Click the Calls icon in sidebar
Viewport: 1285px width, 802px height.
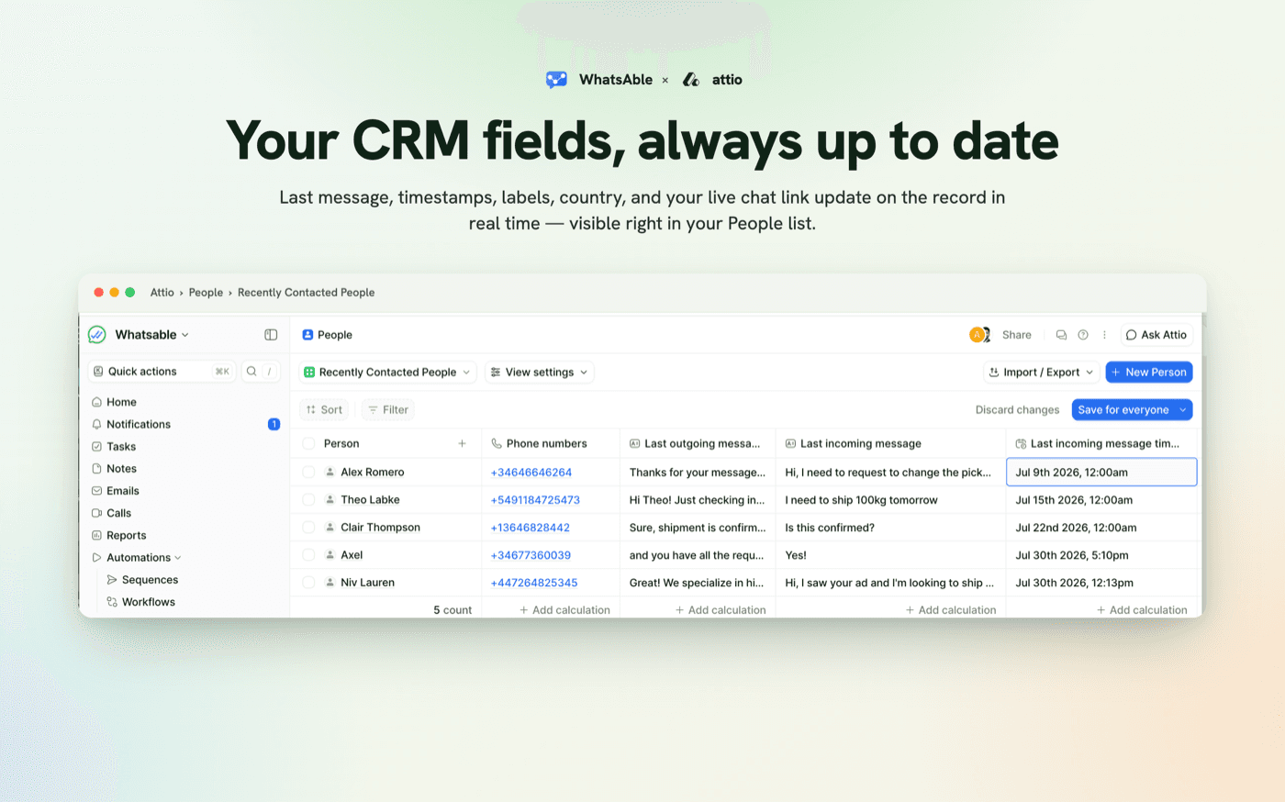point(96,513)
